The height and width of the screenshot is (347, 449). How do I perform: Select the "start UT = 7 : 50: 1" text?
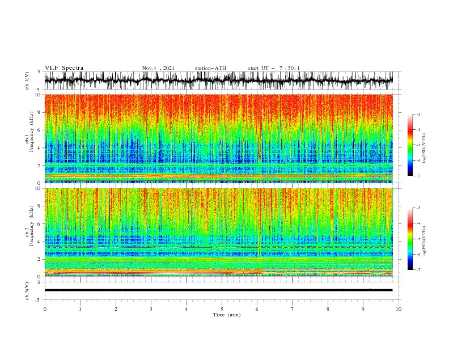pyautogui.click(x=274, y=68)
